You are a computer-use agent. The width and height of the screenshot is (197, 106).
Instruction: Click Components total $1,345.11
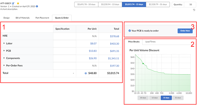113,58
